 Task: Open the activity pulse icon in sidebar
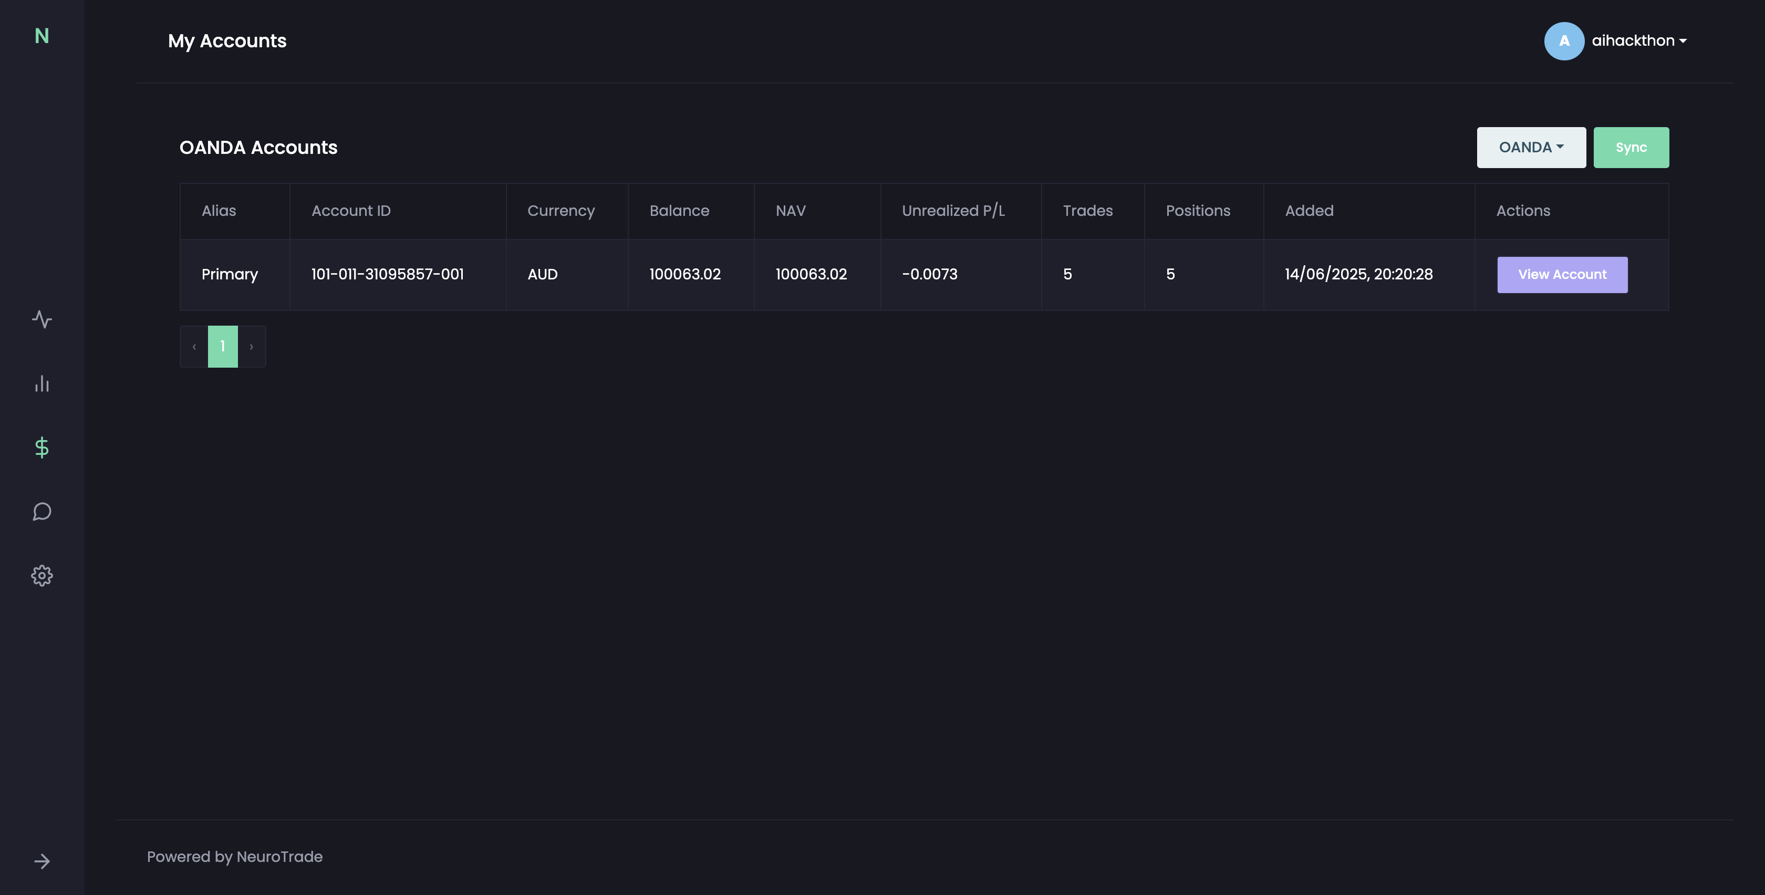point(42,319)
